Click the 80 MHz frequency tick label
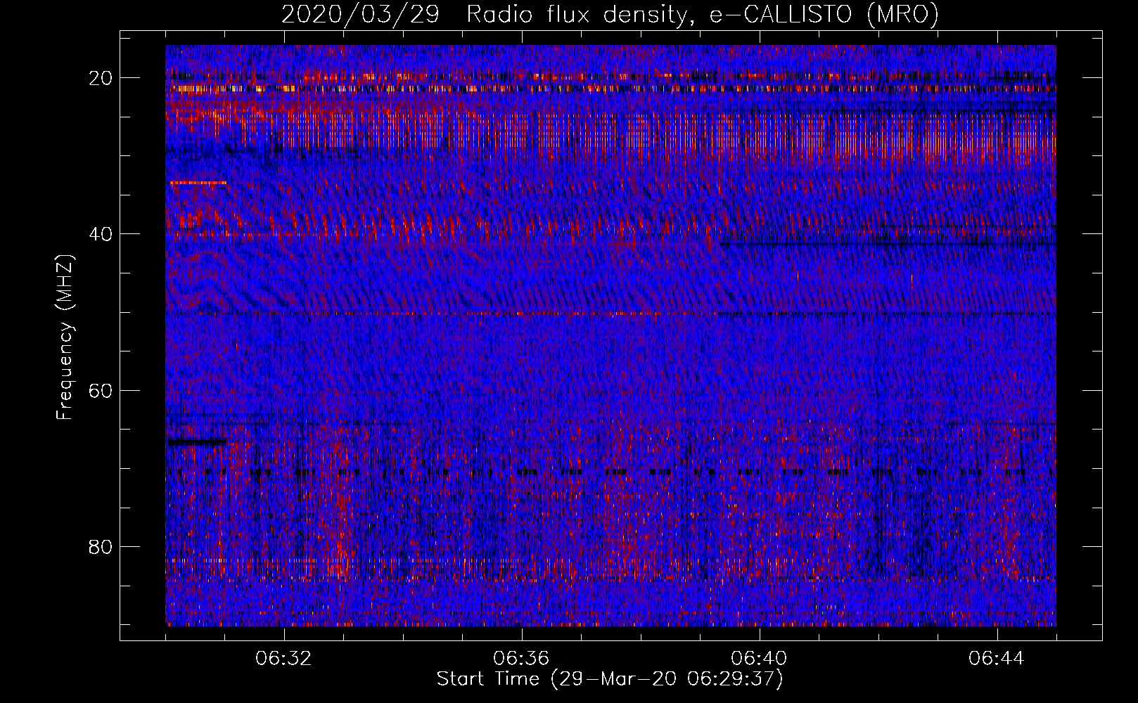The image size is (1138, 703). tap(101, 546)
